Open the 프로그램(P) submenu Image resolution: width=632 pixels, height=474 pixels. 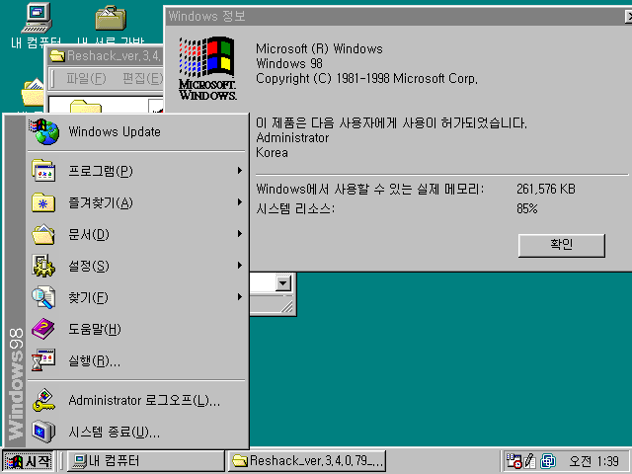[x=137, y=171]
